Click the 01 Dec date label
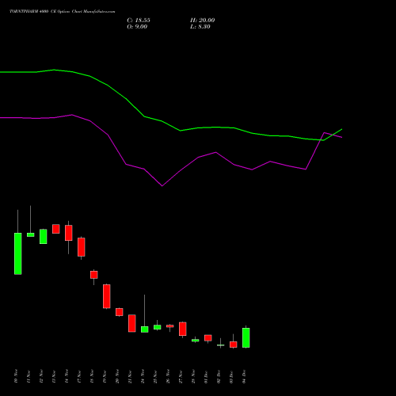Screen dimensions: 396x396 point(206,376)
